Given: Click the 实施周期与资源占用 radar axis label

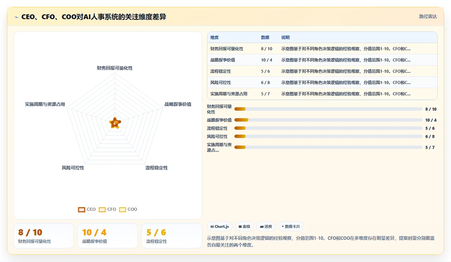Looking at the screenshot, I should 45,105.
